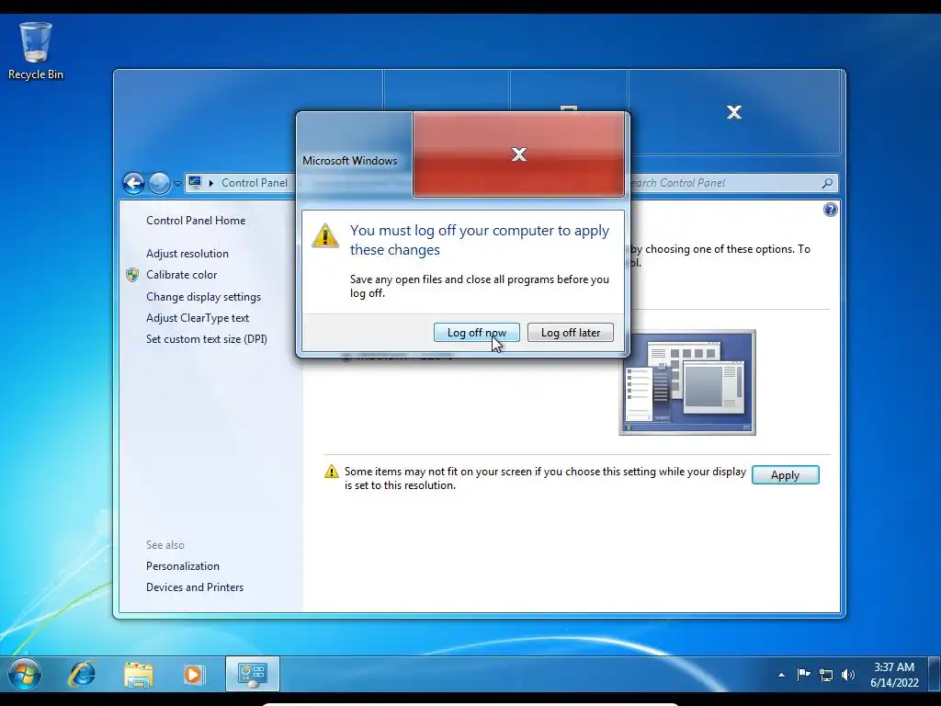Open Calibrate color link

point(181,274)
